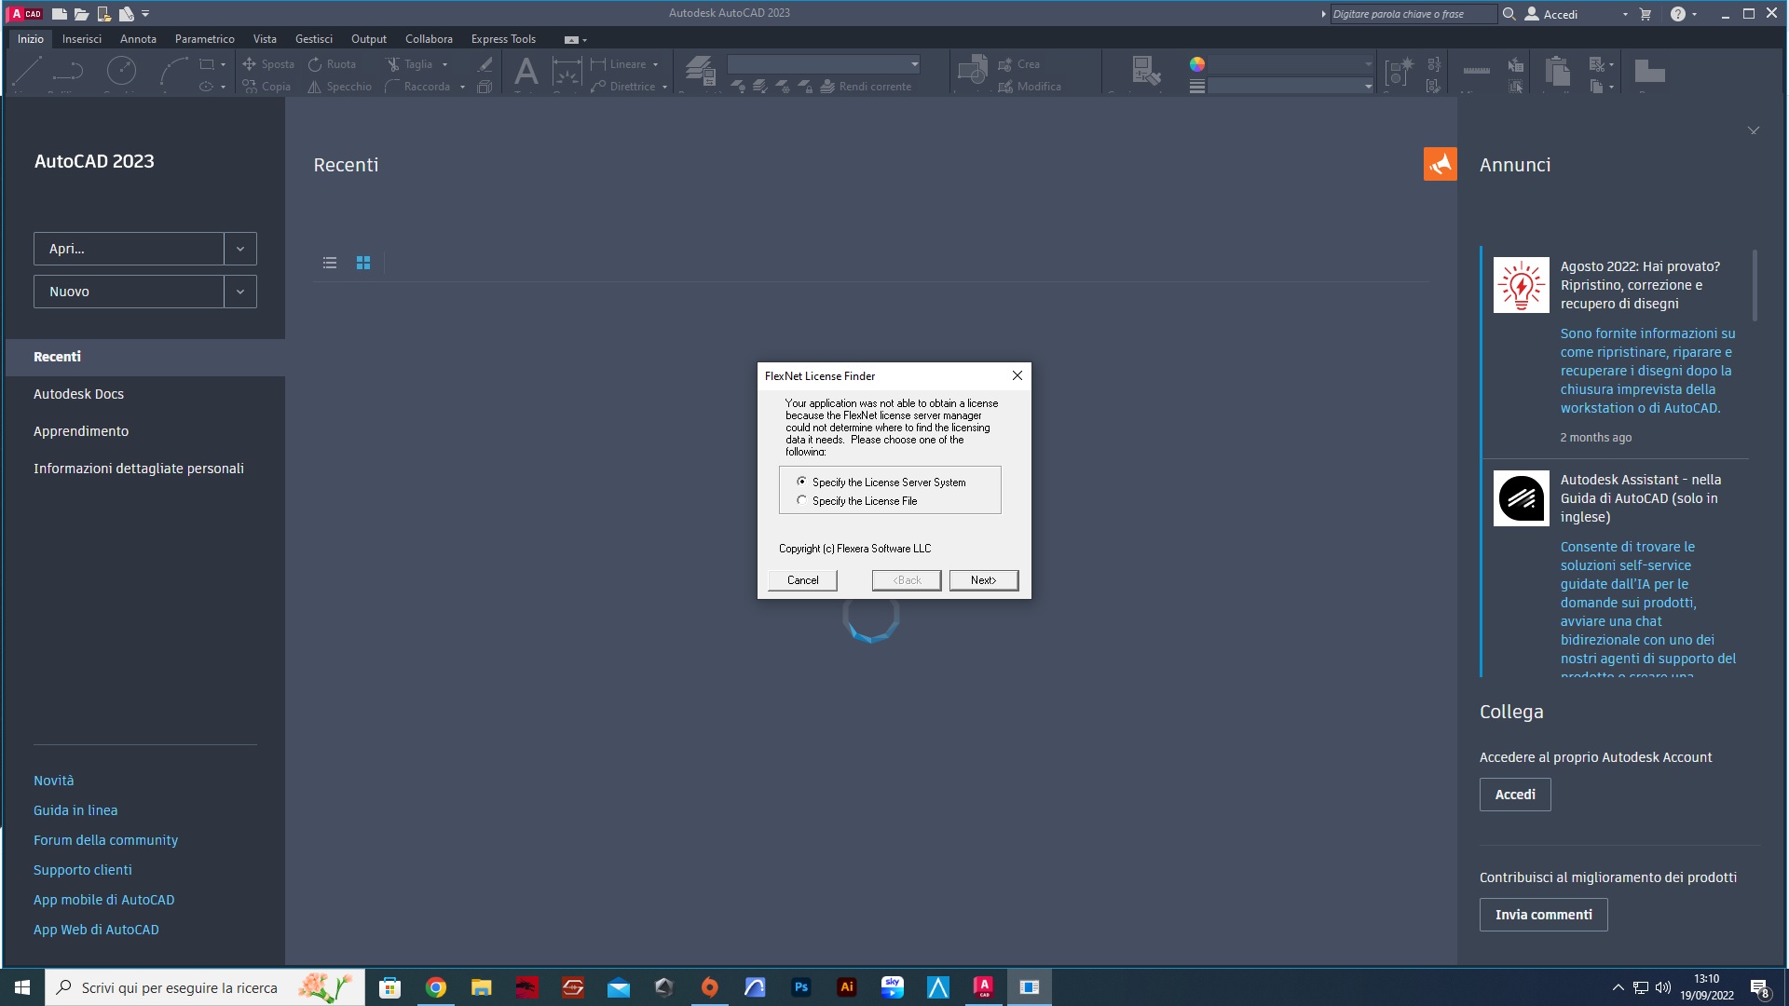
Task: Click the Layer Properties icon
Action: (700, 71)
